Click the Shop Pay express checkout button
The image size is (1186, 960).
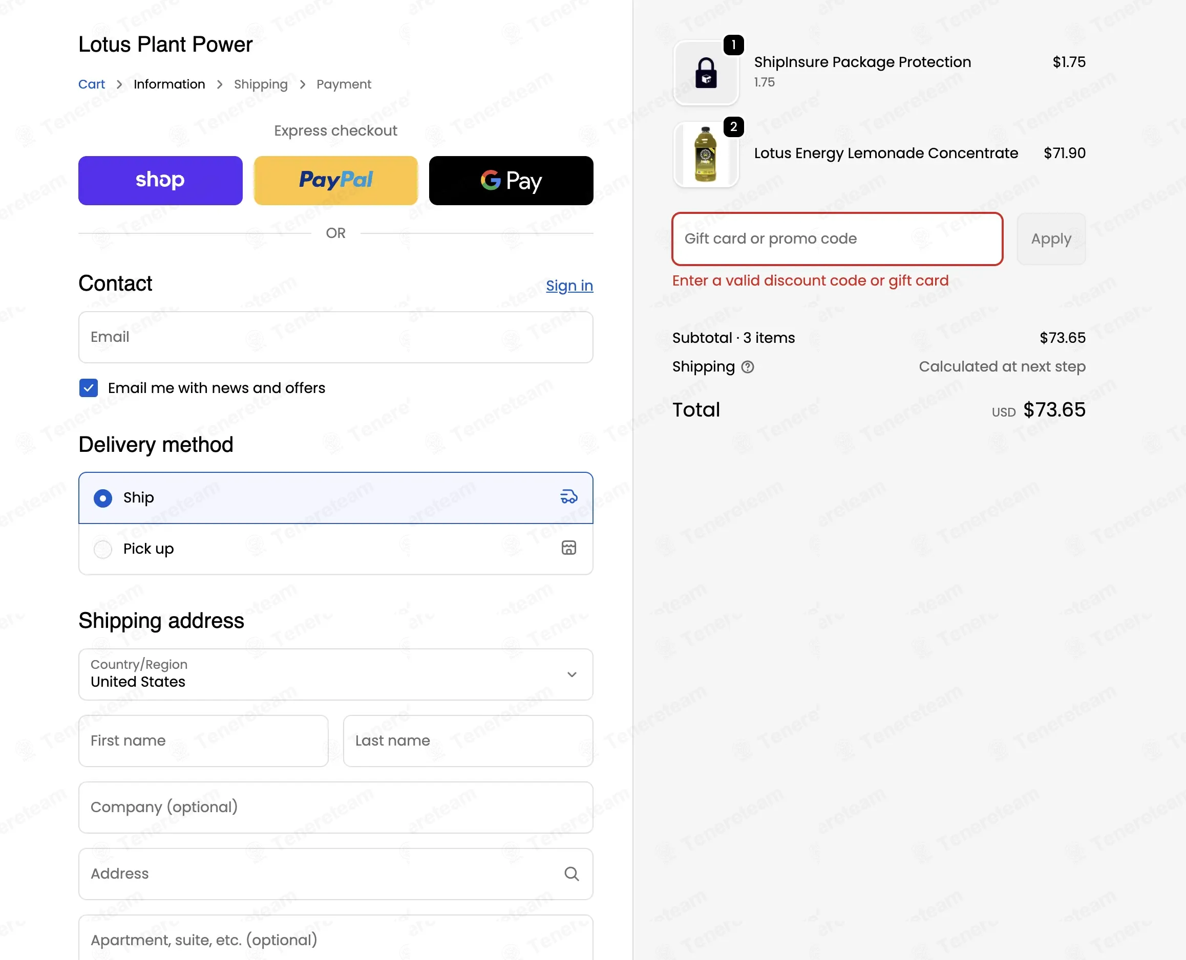[160, 180]
